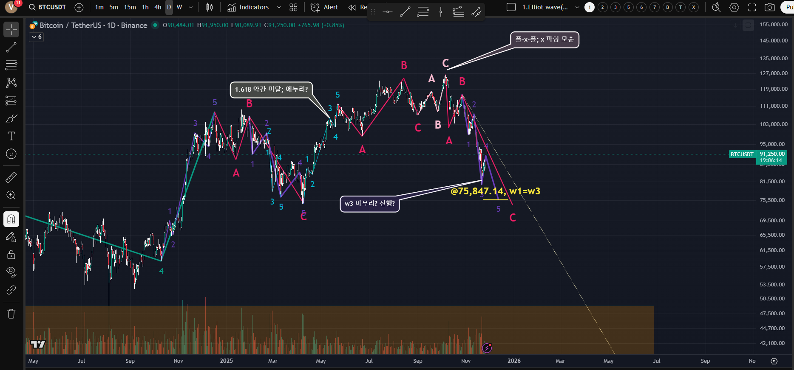Click the BTCUSDT symbol search field

(x=48, y=7)
